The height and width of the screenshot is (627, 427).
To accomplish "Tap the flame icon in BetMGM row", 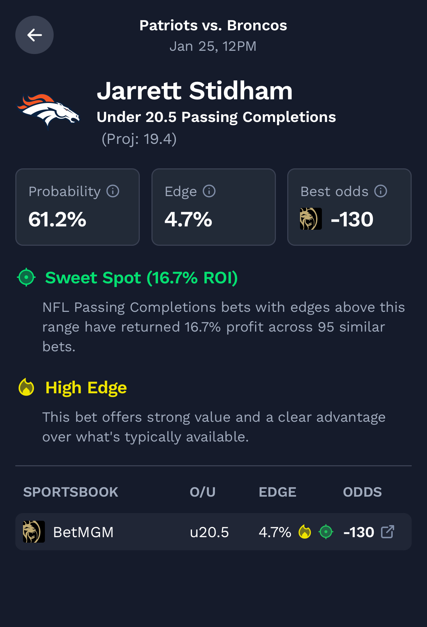I will [x=305, y=532].
